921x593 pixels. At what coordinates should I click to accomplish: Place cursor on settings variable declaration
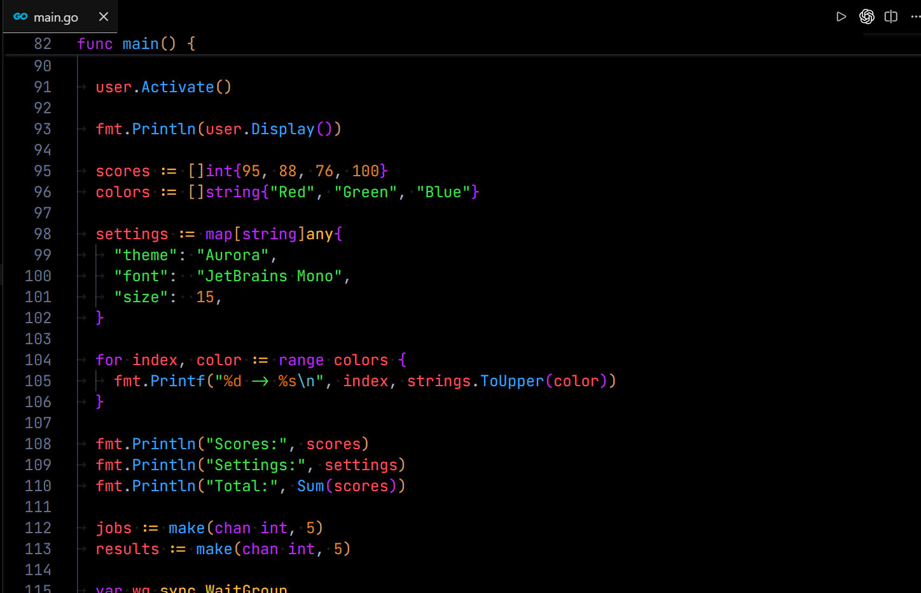tap(132, 234)
